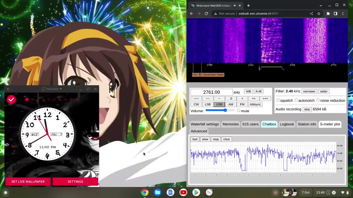This screenshot has width=353, height=198.
Task: Toggle the Chrome side panel
Action: point(335,13)
